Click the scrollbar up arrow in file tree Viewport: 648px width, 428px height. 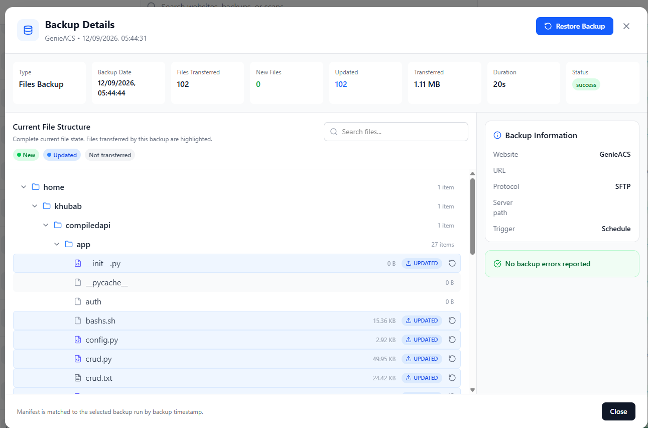point(472,174)
